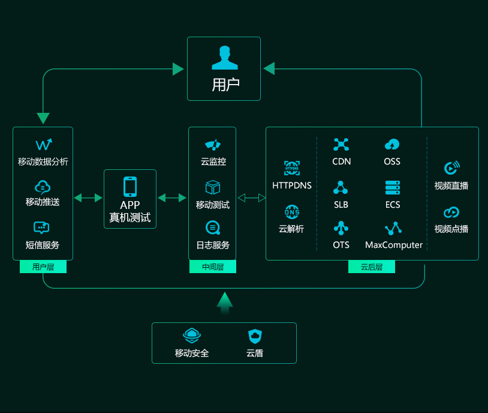Click the HTTPDNS globe icon
The image size is (488, 413).
(x=292, y=168)
